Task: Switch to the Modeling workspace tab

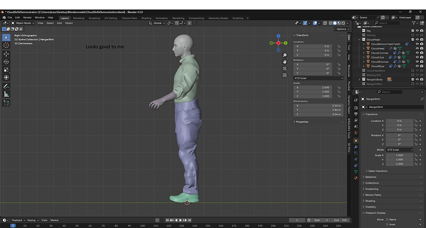Action: tap(78, 18)
